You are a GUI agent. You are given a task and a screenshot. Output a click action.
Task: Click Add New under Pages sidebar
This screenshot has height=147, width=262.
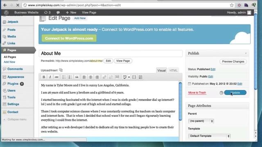click(x=9, y=62)
